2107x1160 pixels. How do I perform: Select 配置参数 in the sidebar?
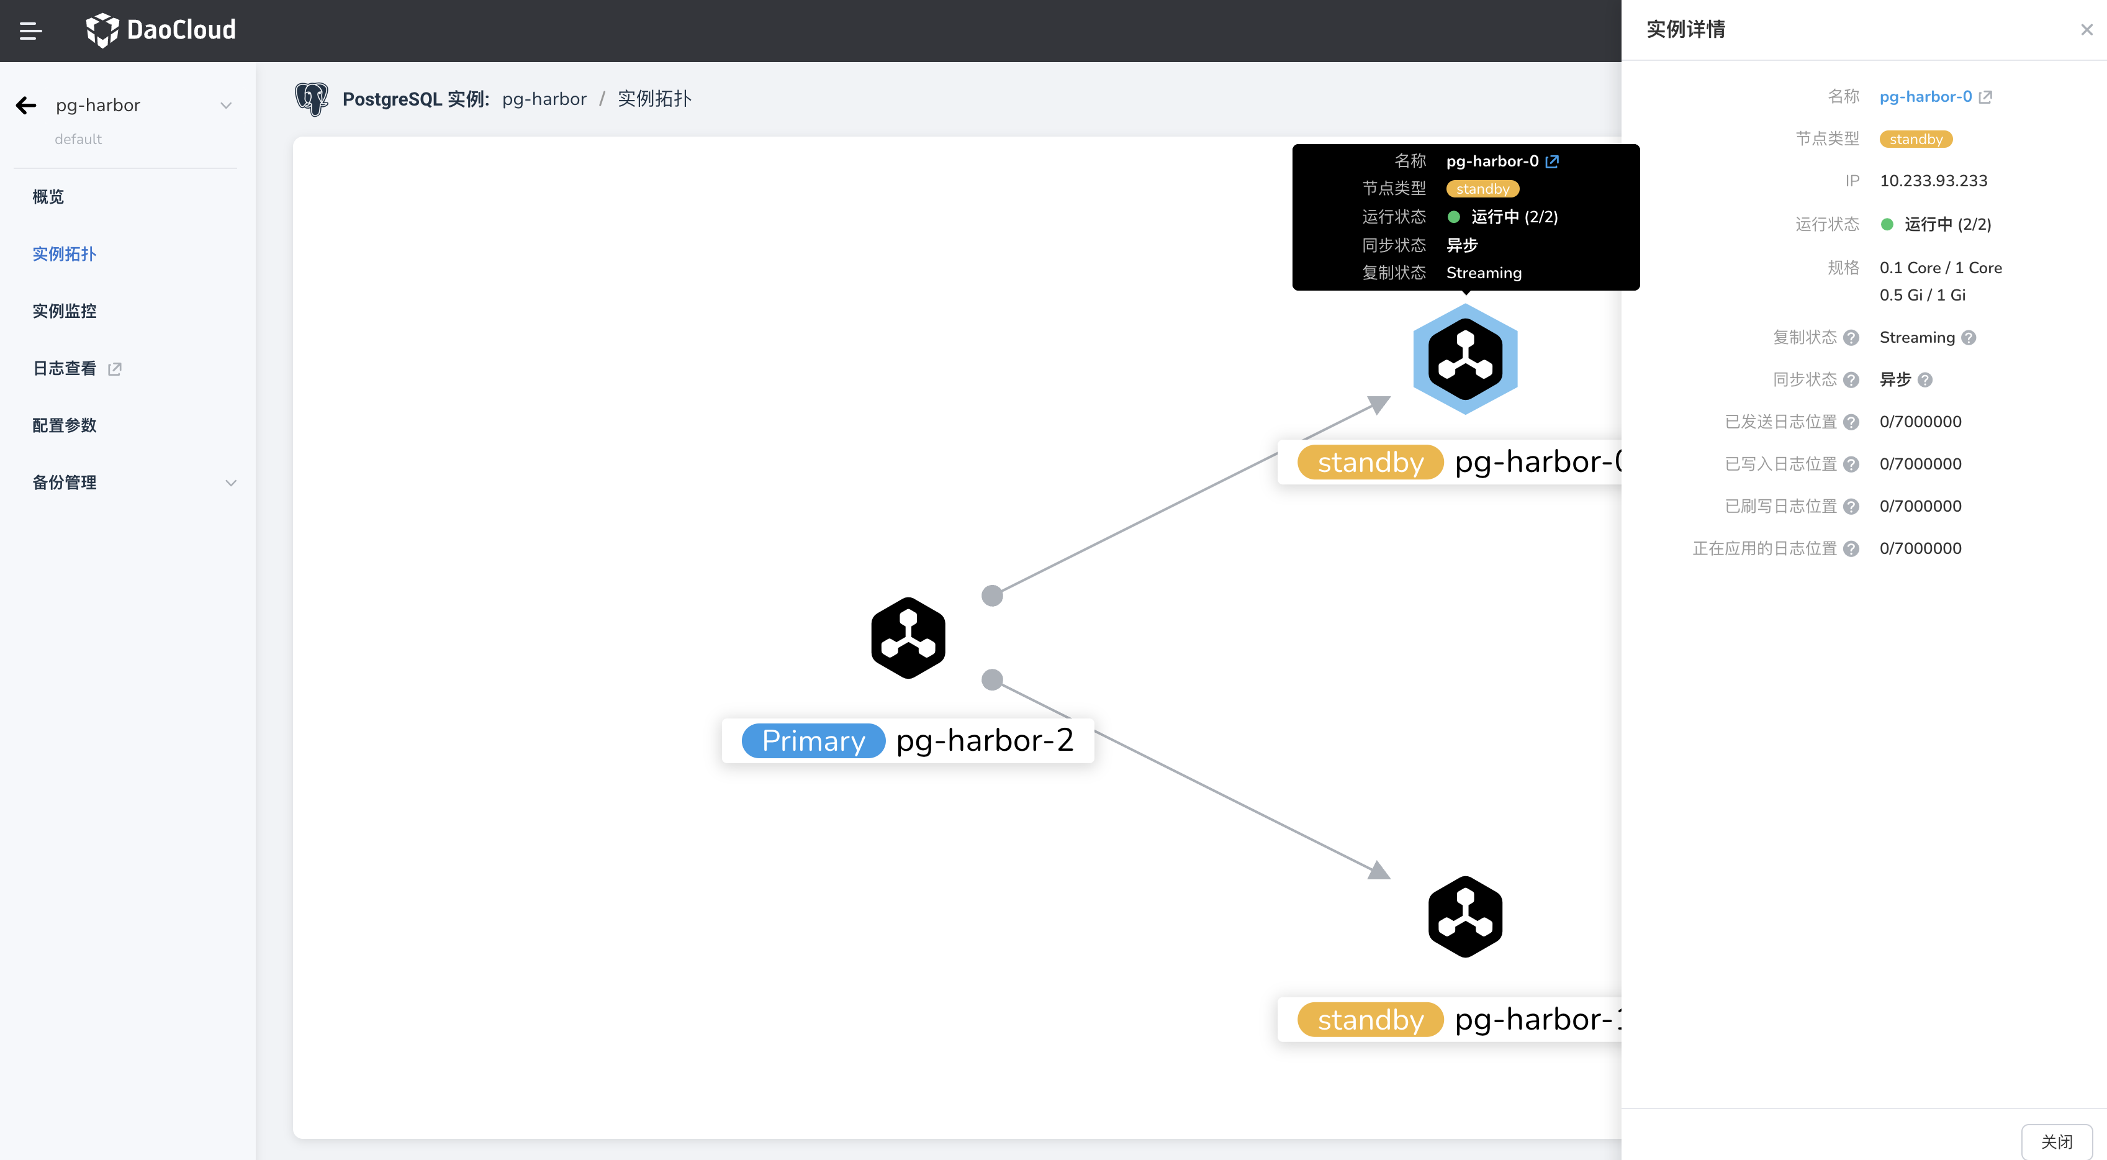point(65,425)
